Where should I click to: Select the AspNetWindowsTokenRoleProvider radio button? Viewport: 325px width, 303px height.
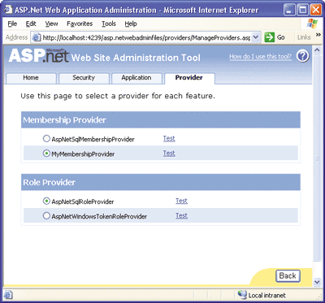click(46, 216)
